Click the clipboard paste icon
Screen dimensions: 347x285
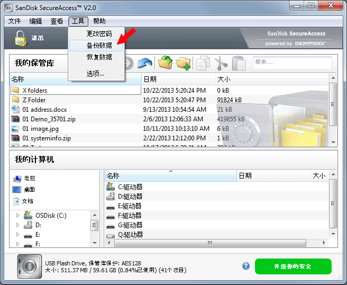pos(239,63)
